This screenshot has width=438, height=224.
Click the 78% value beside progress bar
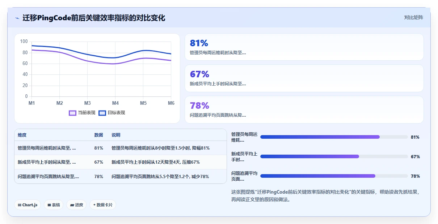415,176
